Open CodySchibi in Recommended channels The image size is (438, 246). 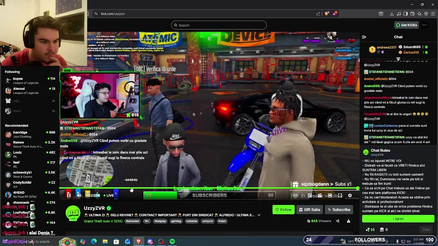tap(30, 184)
